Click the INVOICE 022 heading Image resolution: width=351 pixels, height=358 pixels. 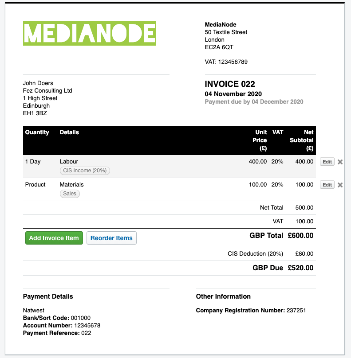(x=229, y=84)
